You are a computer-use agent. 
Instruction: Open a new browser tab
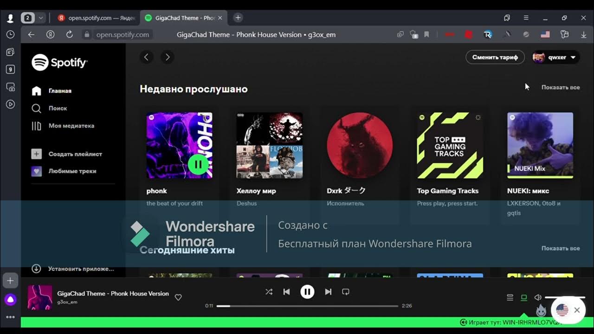[238, 18]
